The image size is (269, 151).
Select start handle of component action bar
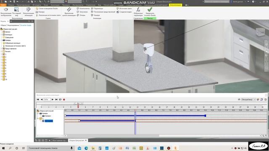tap(79, 121)
